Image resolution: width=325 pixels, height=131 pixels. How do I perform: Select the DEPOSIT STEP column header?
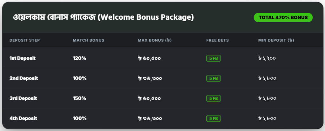[x=24, y=40]
